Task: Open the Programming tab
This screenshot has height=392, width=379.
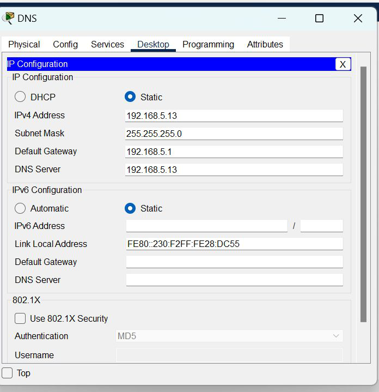Action: pyautogui.click(x=208, y=44)
